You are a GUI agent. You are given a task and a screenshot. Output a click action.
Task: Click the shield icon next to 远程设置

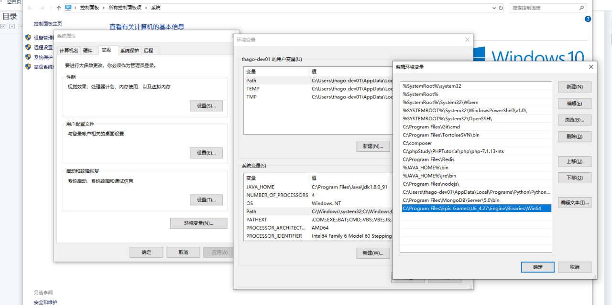[28, 47]
